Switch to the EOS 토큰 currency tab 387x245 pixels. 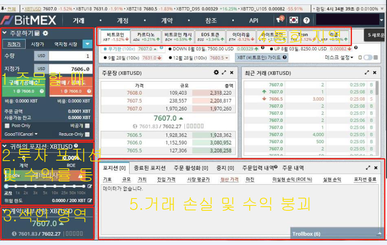pyautogui.click(x=210, y=37)
